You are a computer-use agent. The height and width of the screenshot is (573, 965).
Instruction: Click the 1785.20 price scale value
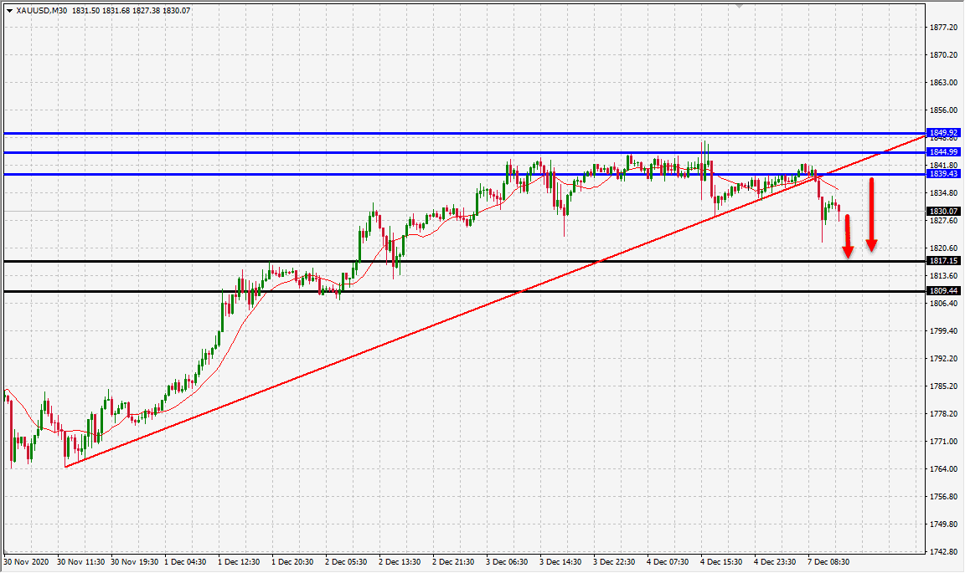(943, 386)
